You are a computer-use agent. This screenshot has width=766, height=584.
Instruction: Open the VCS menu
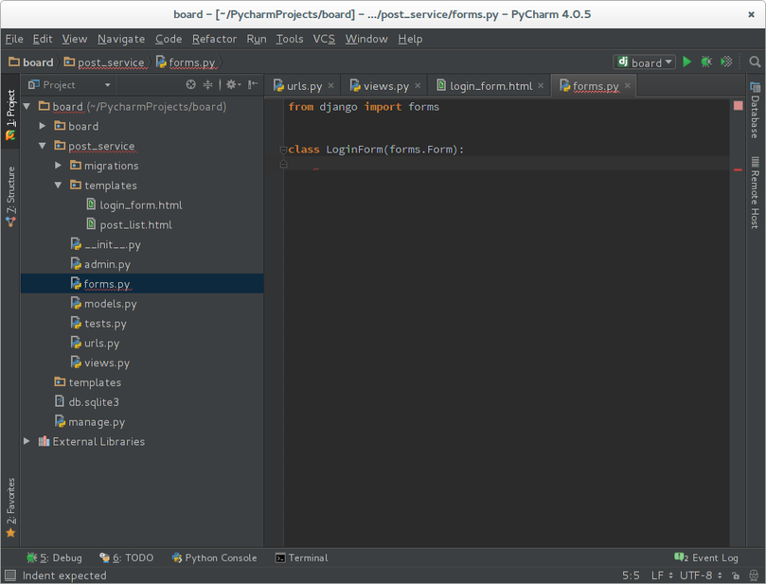tap(324, 39)
